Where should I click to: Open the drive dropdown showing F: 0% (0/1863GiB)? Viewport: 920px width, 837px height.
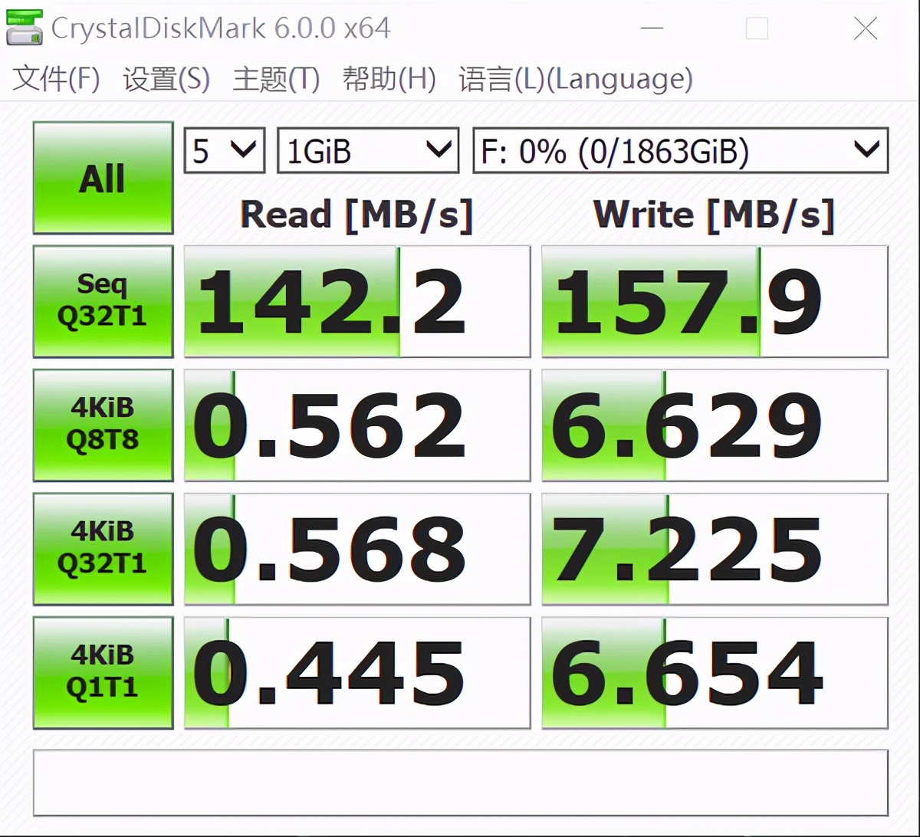[679, 150]
